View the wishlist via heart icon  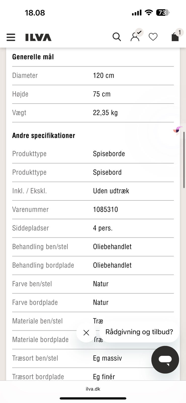point(153,37)
